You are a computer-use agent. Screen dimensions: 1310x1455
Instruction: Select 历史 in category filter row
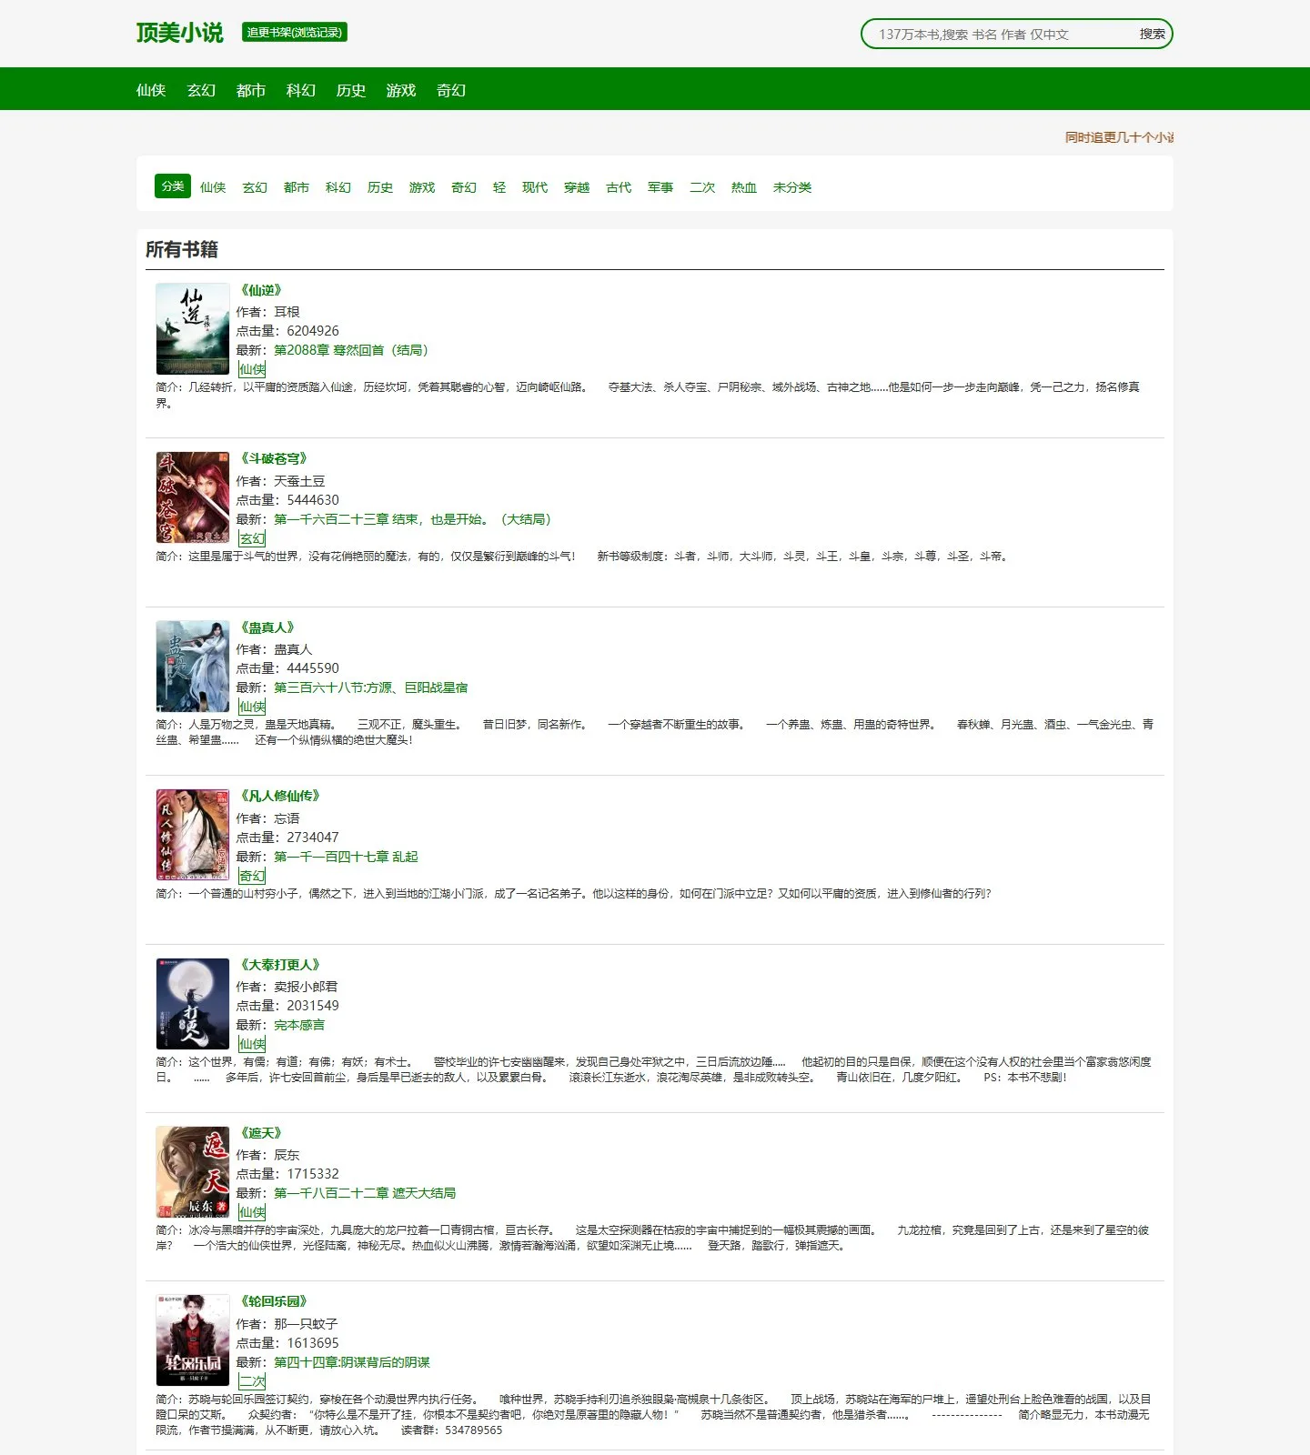380,187
